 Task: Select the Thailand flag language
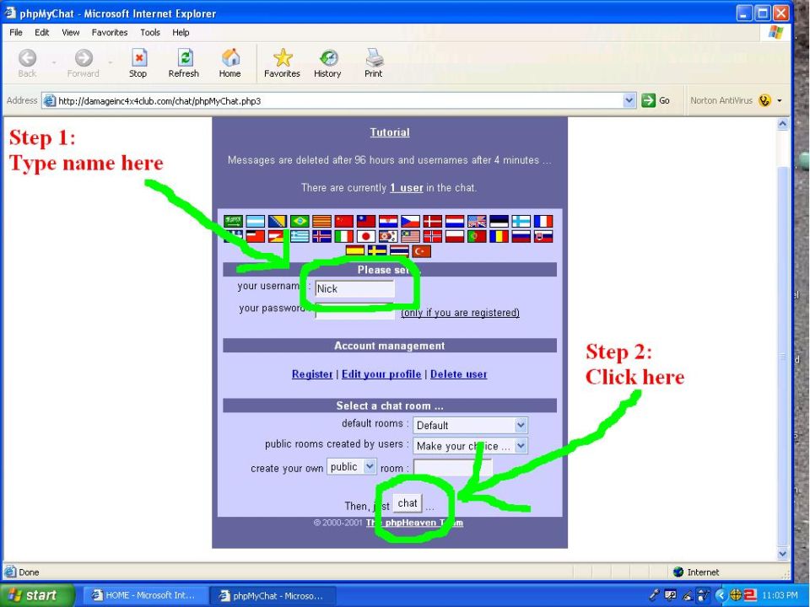[399, 251]
